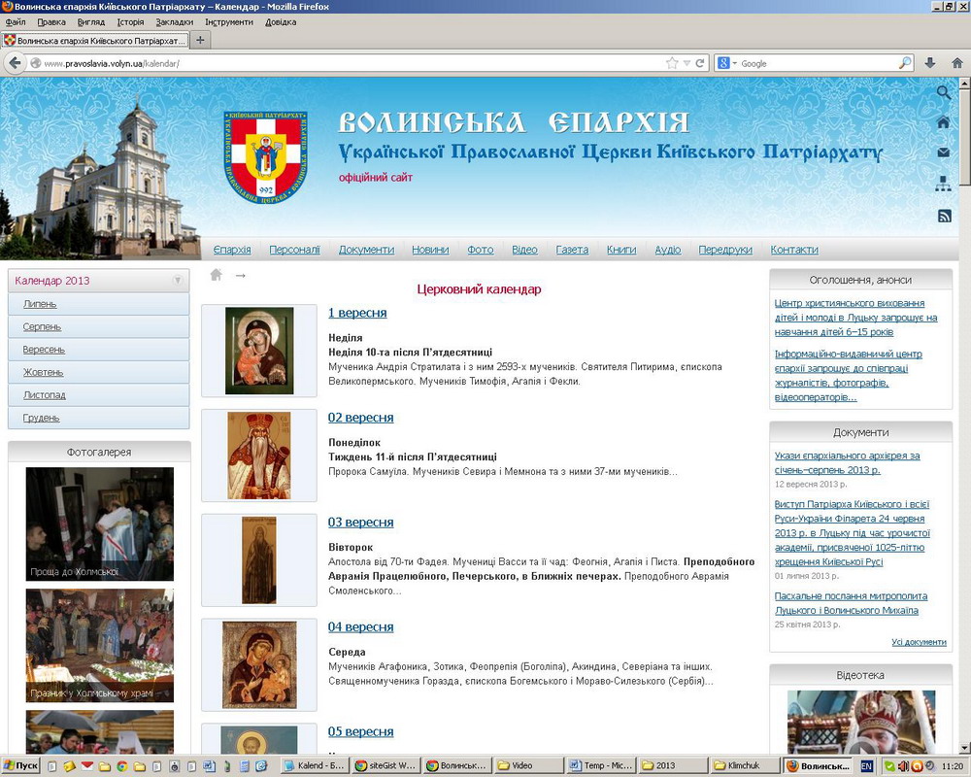Open the Google search engine dropdown
Screen dimensions: 971x777
tap(728, 63)
